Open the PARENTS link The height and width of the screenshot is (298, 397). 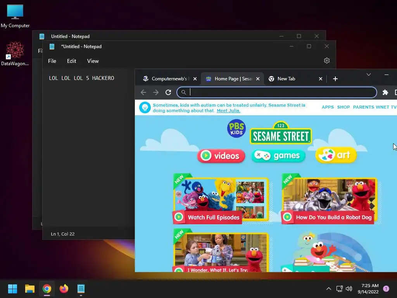(363, 107)
